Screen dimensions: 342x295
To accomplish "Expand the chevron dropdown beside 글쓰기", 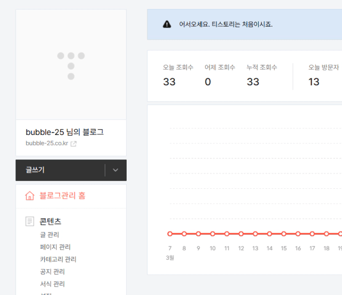I will click(x=115, y=170).
